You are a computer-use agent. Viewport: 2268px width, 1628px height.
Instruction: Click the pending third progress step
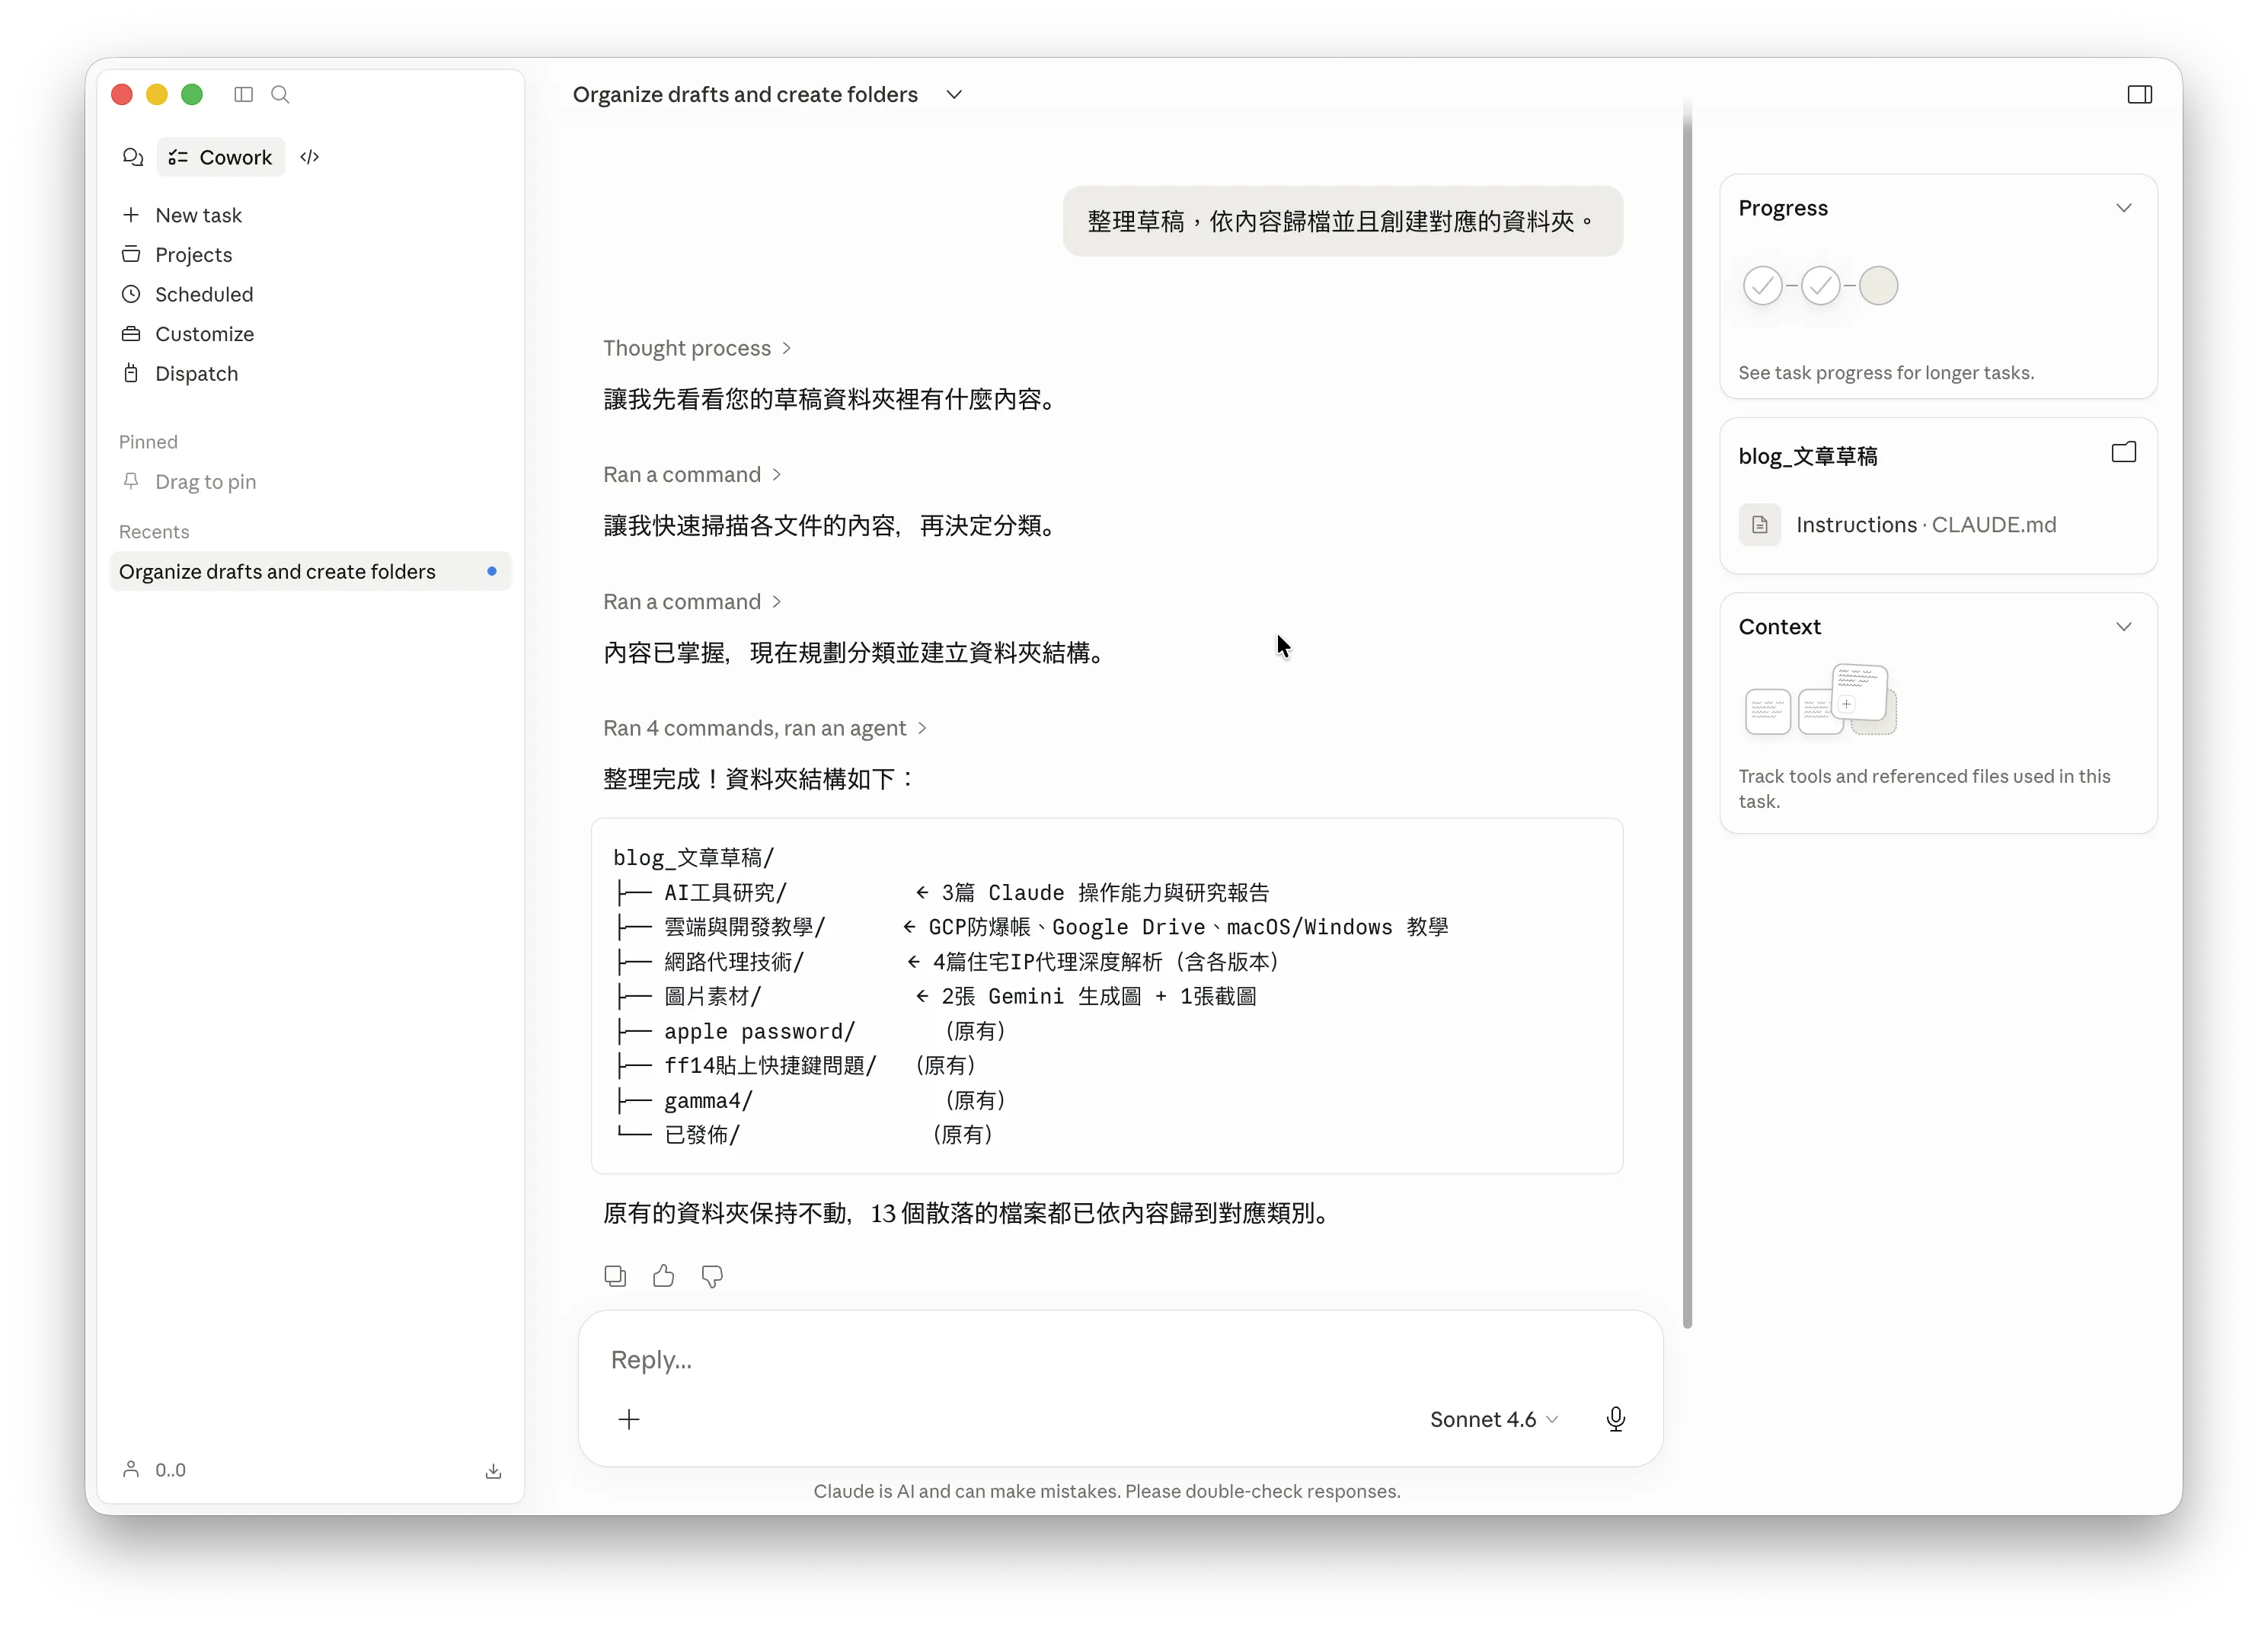point(1878,286)
